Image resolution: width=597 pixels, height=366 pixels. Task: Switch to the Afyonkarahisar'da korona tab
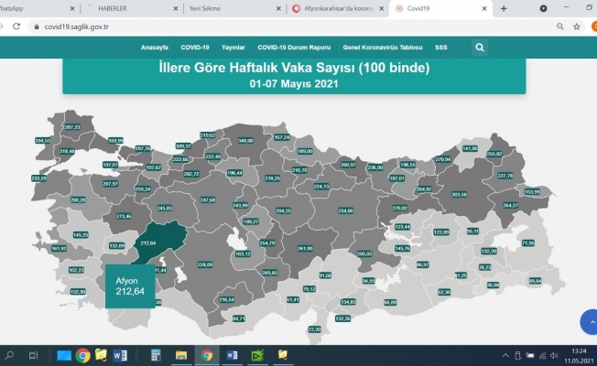[x=330, y=8]
